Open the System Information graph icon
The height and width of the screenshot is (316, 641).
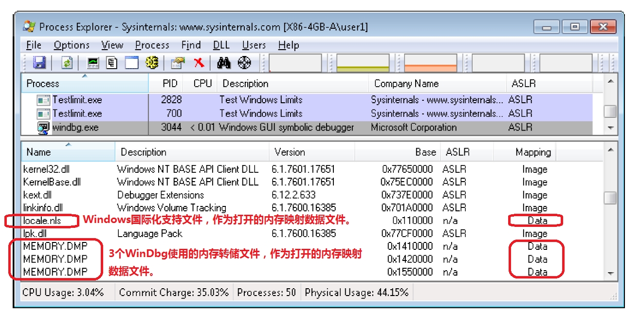coord(93,63)
